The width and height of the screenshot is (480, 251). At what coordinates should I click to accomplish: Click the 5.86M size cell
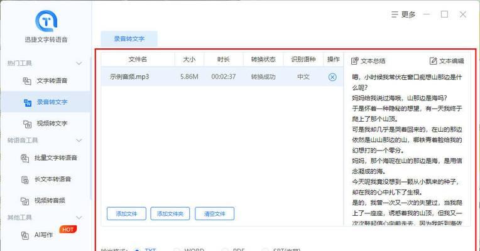189,77
